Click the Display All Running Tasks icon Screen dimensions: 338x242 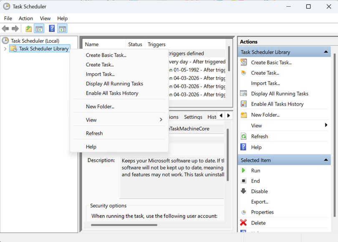point(244,93)
